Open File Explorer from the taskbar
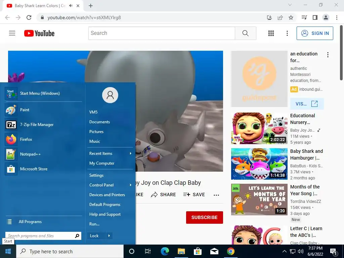 (181, 251)
